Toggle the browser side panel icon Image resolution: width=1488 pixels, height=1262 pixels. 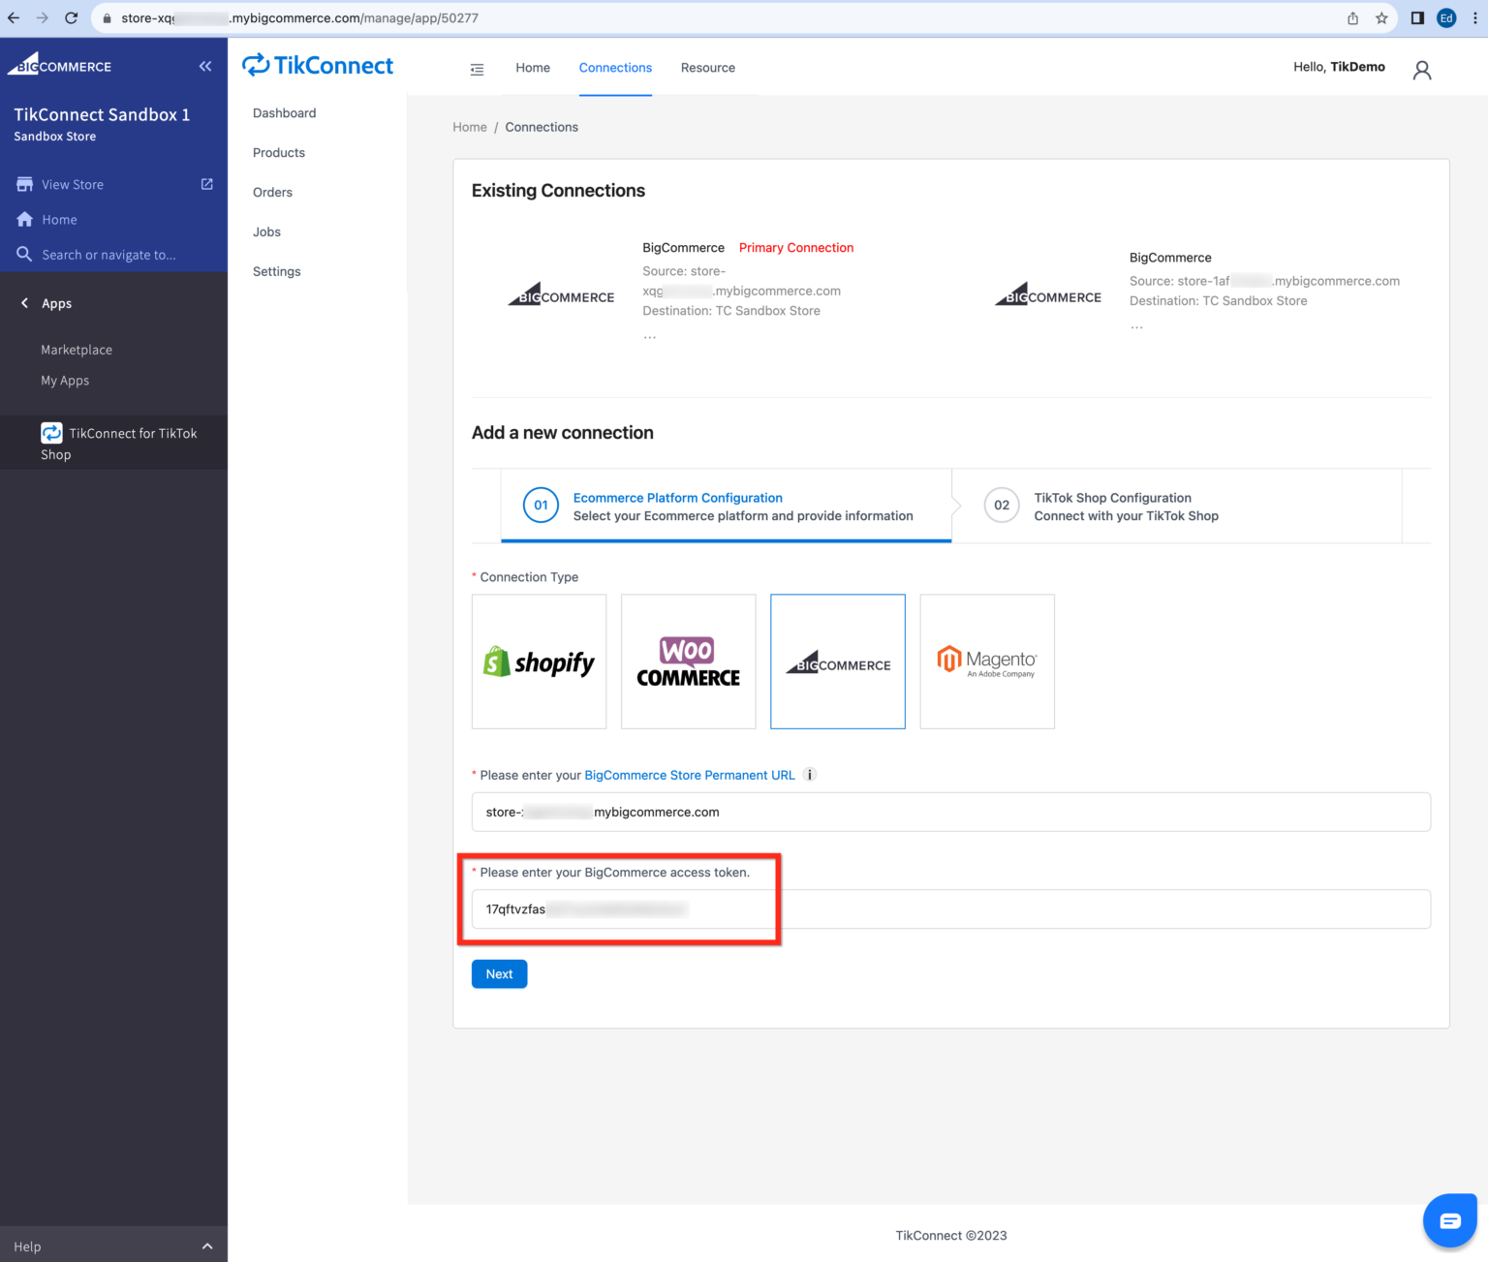coord(1417,17)
